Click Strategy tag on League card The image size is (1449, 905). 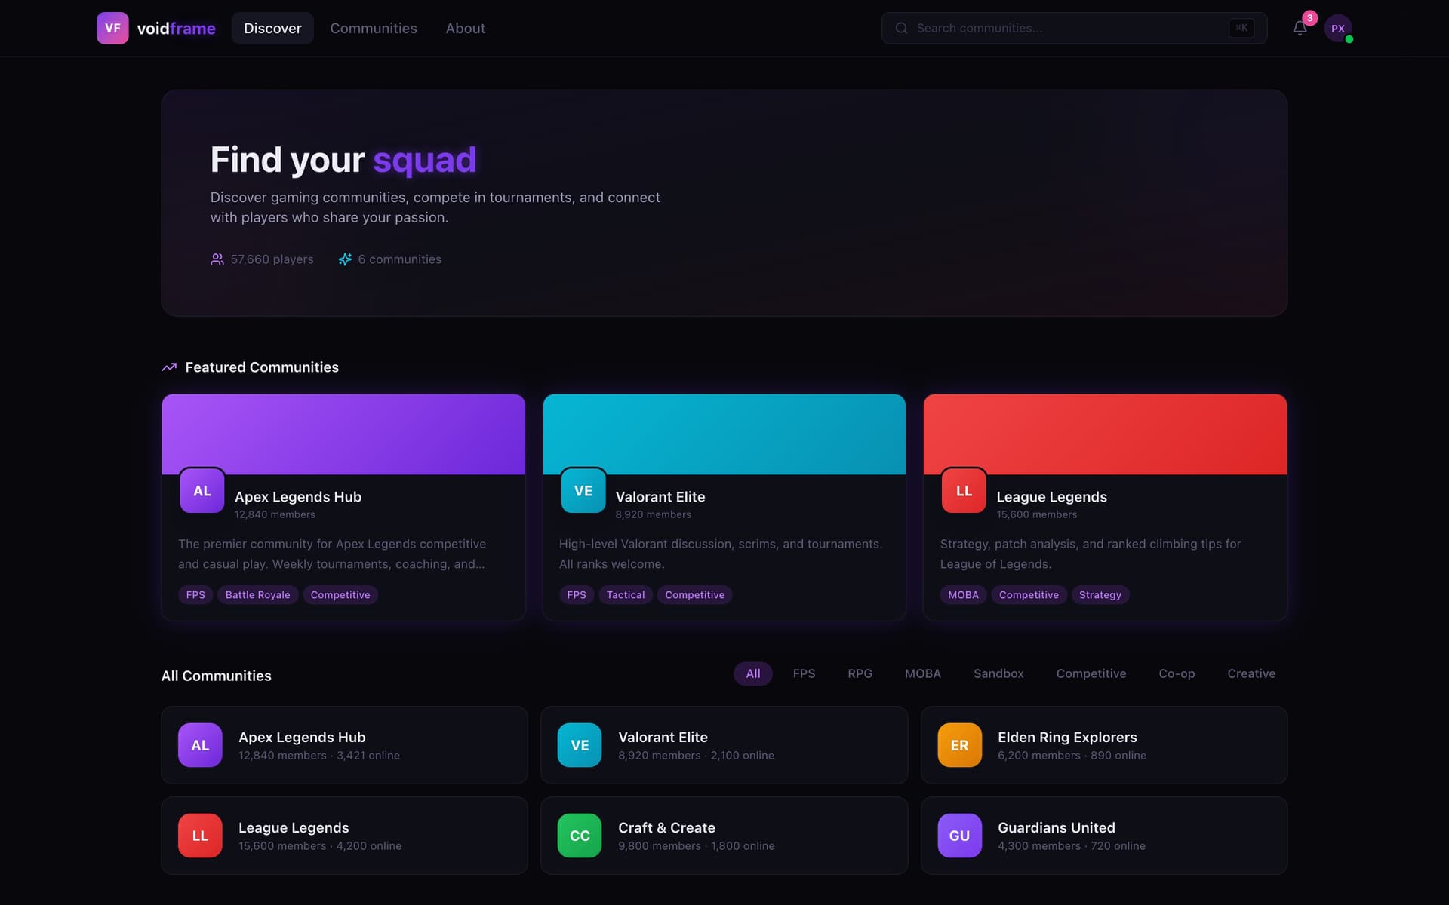tap(1100, 595)
